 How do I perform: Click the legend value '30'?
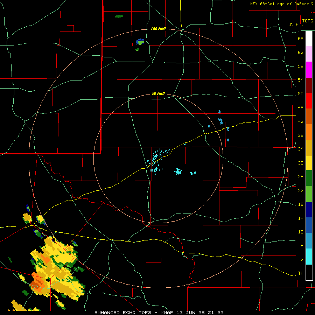pos(301,163)
